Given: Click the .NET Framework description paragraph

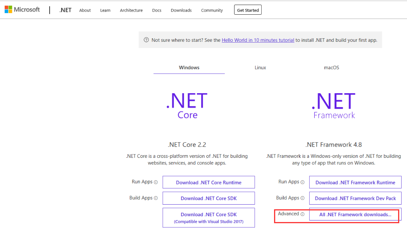Looking at the screenshot, I should click(x=333, y=160).
